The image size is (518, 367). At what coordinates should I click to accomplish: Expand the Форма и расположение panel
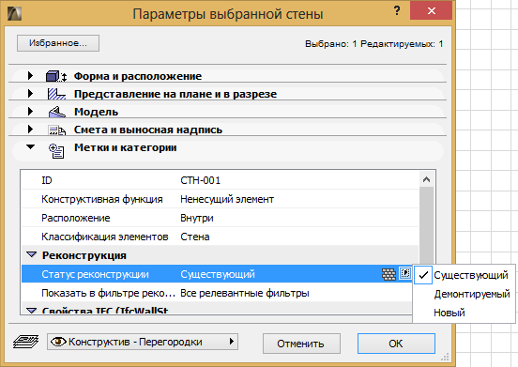pyautogui.click(x=30, y=76)
